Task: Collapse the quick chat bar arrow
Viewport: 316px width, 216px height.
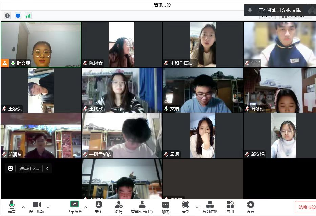Action: (x=47, y=168)
